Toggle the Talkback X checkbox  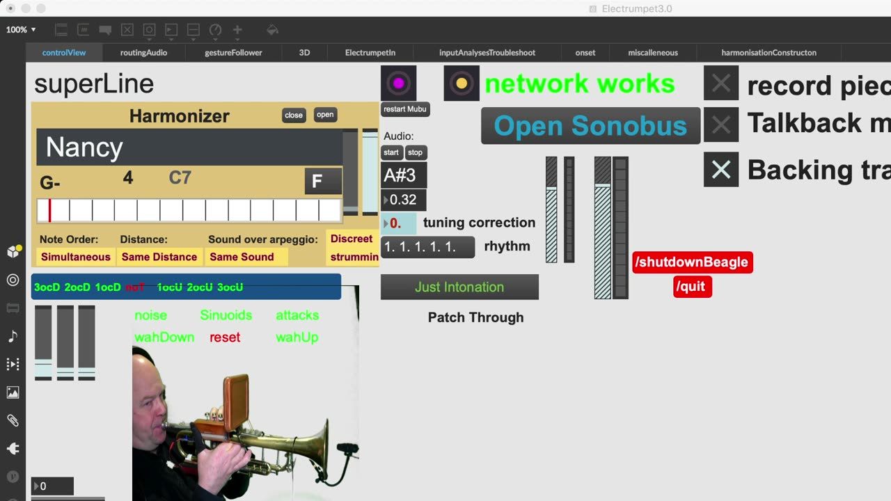pos(721,125)
